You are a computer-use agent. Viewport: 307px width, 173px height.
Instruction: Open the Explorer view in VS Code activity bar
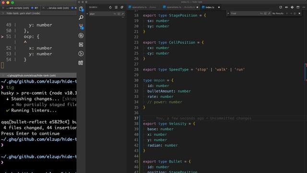pos(81,9)
